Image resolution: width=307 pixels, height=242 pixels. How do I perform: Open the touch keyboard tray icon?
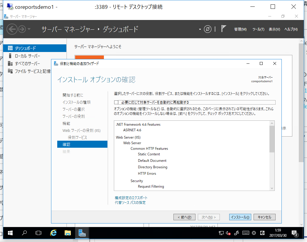click(246, 233)
